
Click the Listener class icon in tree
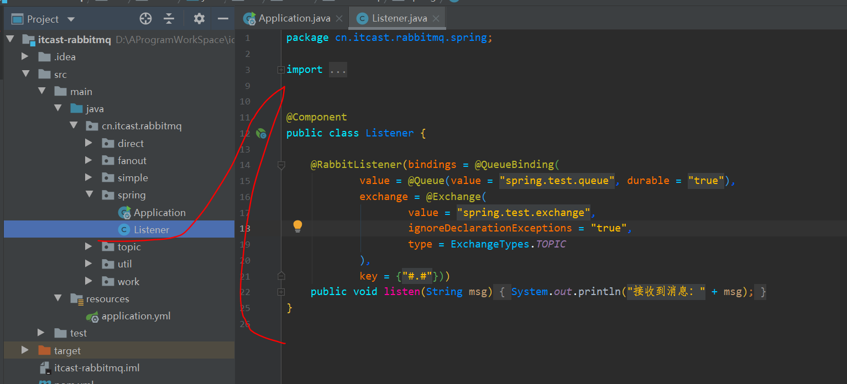(x=124, y=230)
